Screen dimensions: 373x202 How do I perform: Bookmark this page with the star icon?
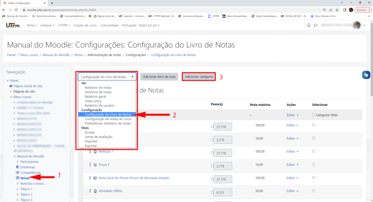click(x=337, y=10)
